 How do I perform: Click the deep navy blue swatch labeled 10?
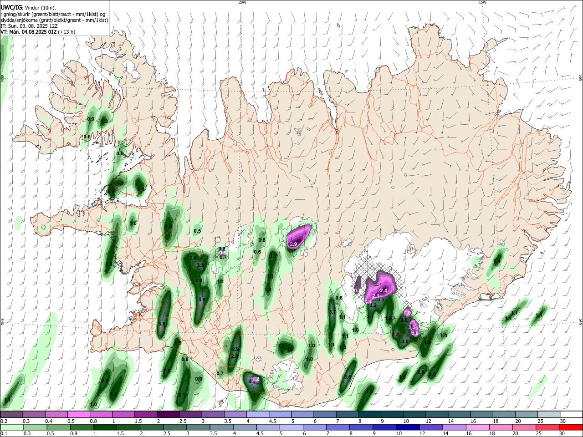pyautogui.click(x=407, y=427)
